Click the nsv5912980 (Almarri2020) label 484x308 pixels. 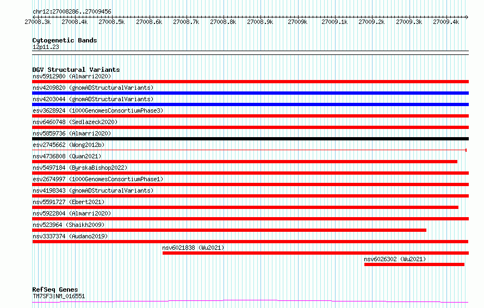click(x=72, y=76)
